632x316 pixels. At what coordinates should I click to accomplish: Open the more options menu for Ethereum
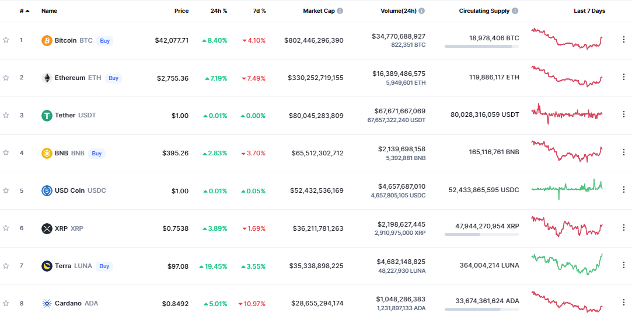pyautogui.click(x=624, y=77)
